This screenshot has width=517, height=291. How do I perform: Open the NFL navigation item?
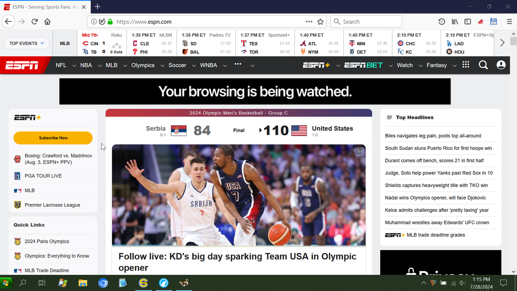(61, 65)
